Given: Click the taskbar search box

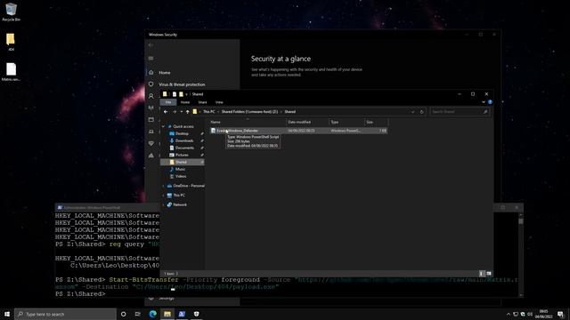Looking at the screenshot, I should click(65, 314).
